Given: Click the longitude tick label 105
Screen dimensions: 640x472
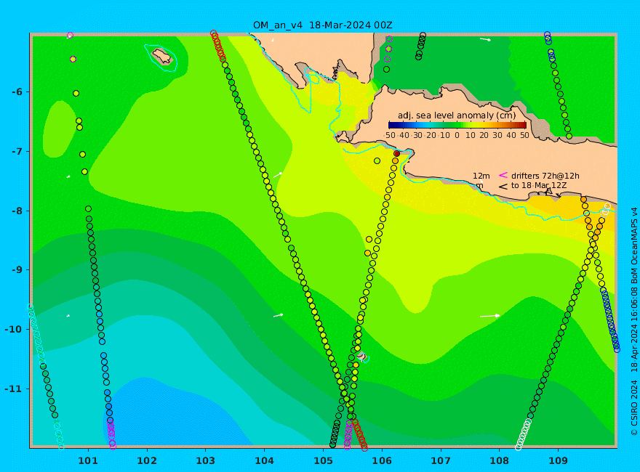Looking at the screenshot, I should (323, 461).
